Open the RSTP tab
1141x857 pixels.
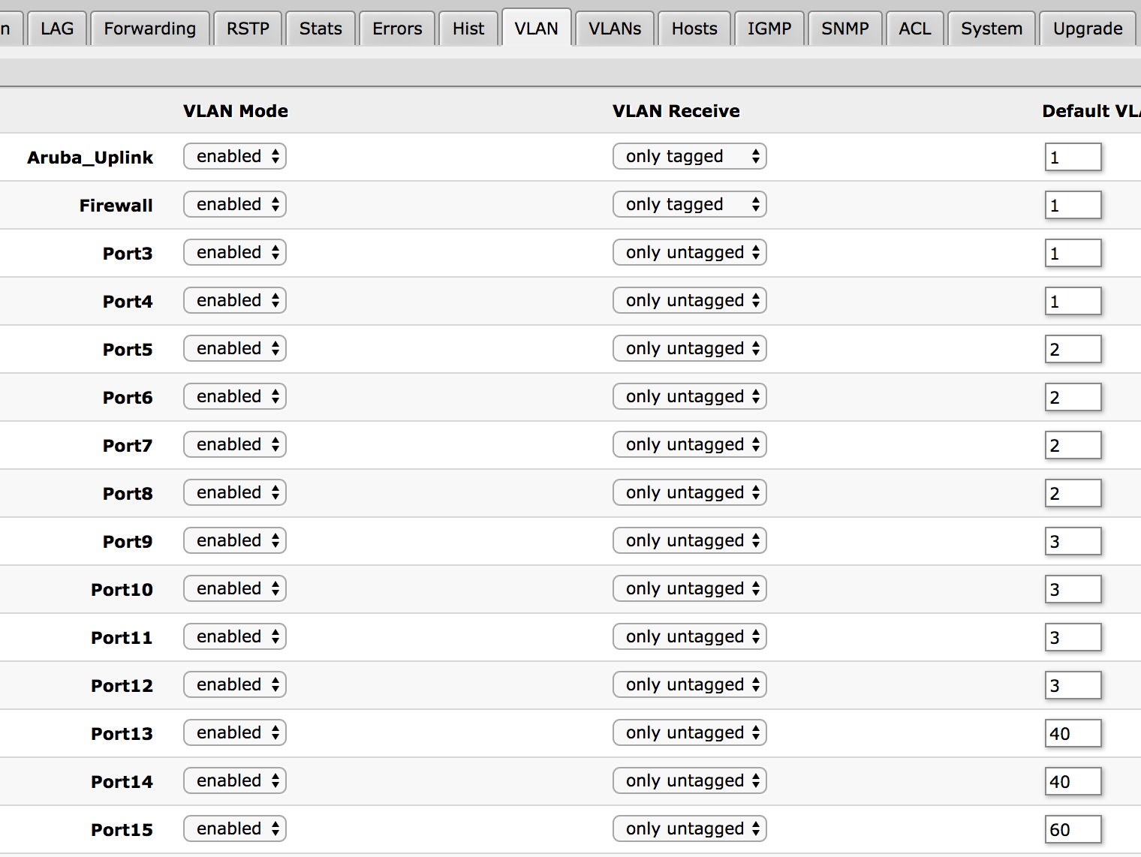click(x=248, y=29)
